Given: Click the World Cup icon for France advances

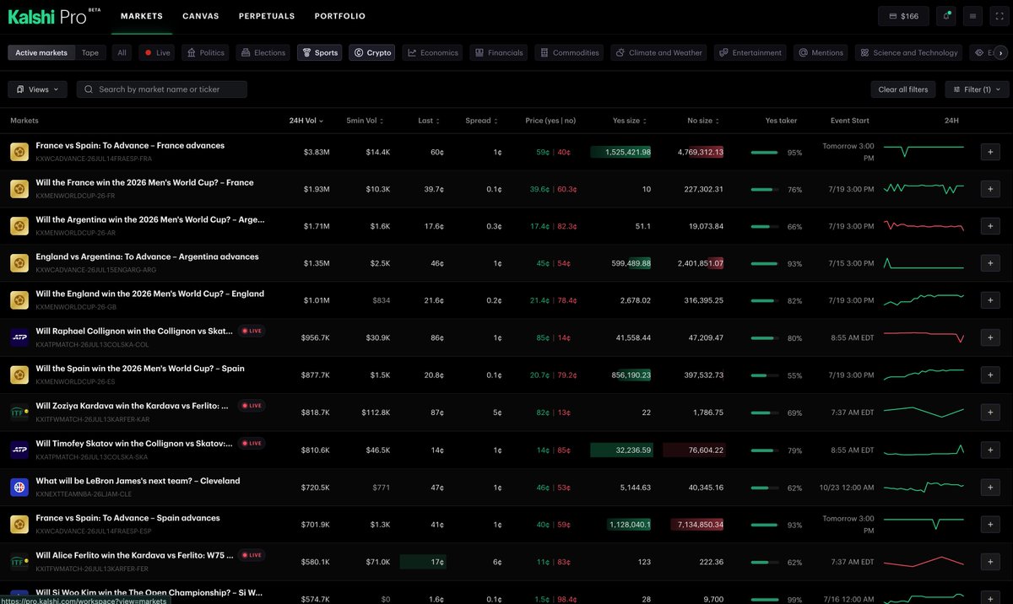Looking at the screenshot, I should [19, 152].
